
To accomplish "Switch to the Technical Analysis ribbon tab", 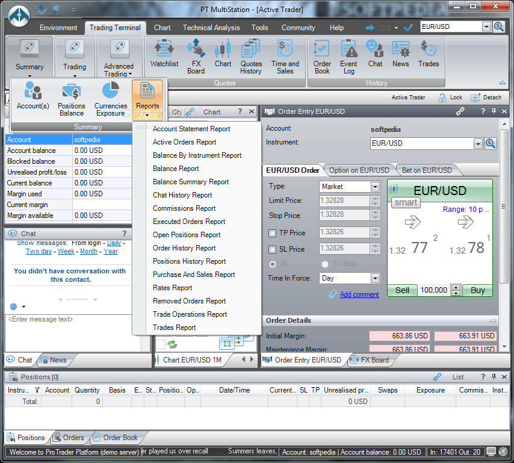I will pyautogui.click(x=211, y=28).
